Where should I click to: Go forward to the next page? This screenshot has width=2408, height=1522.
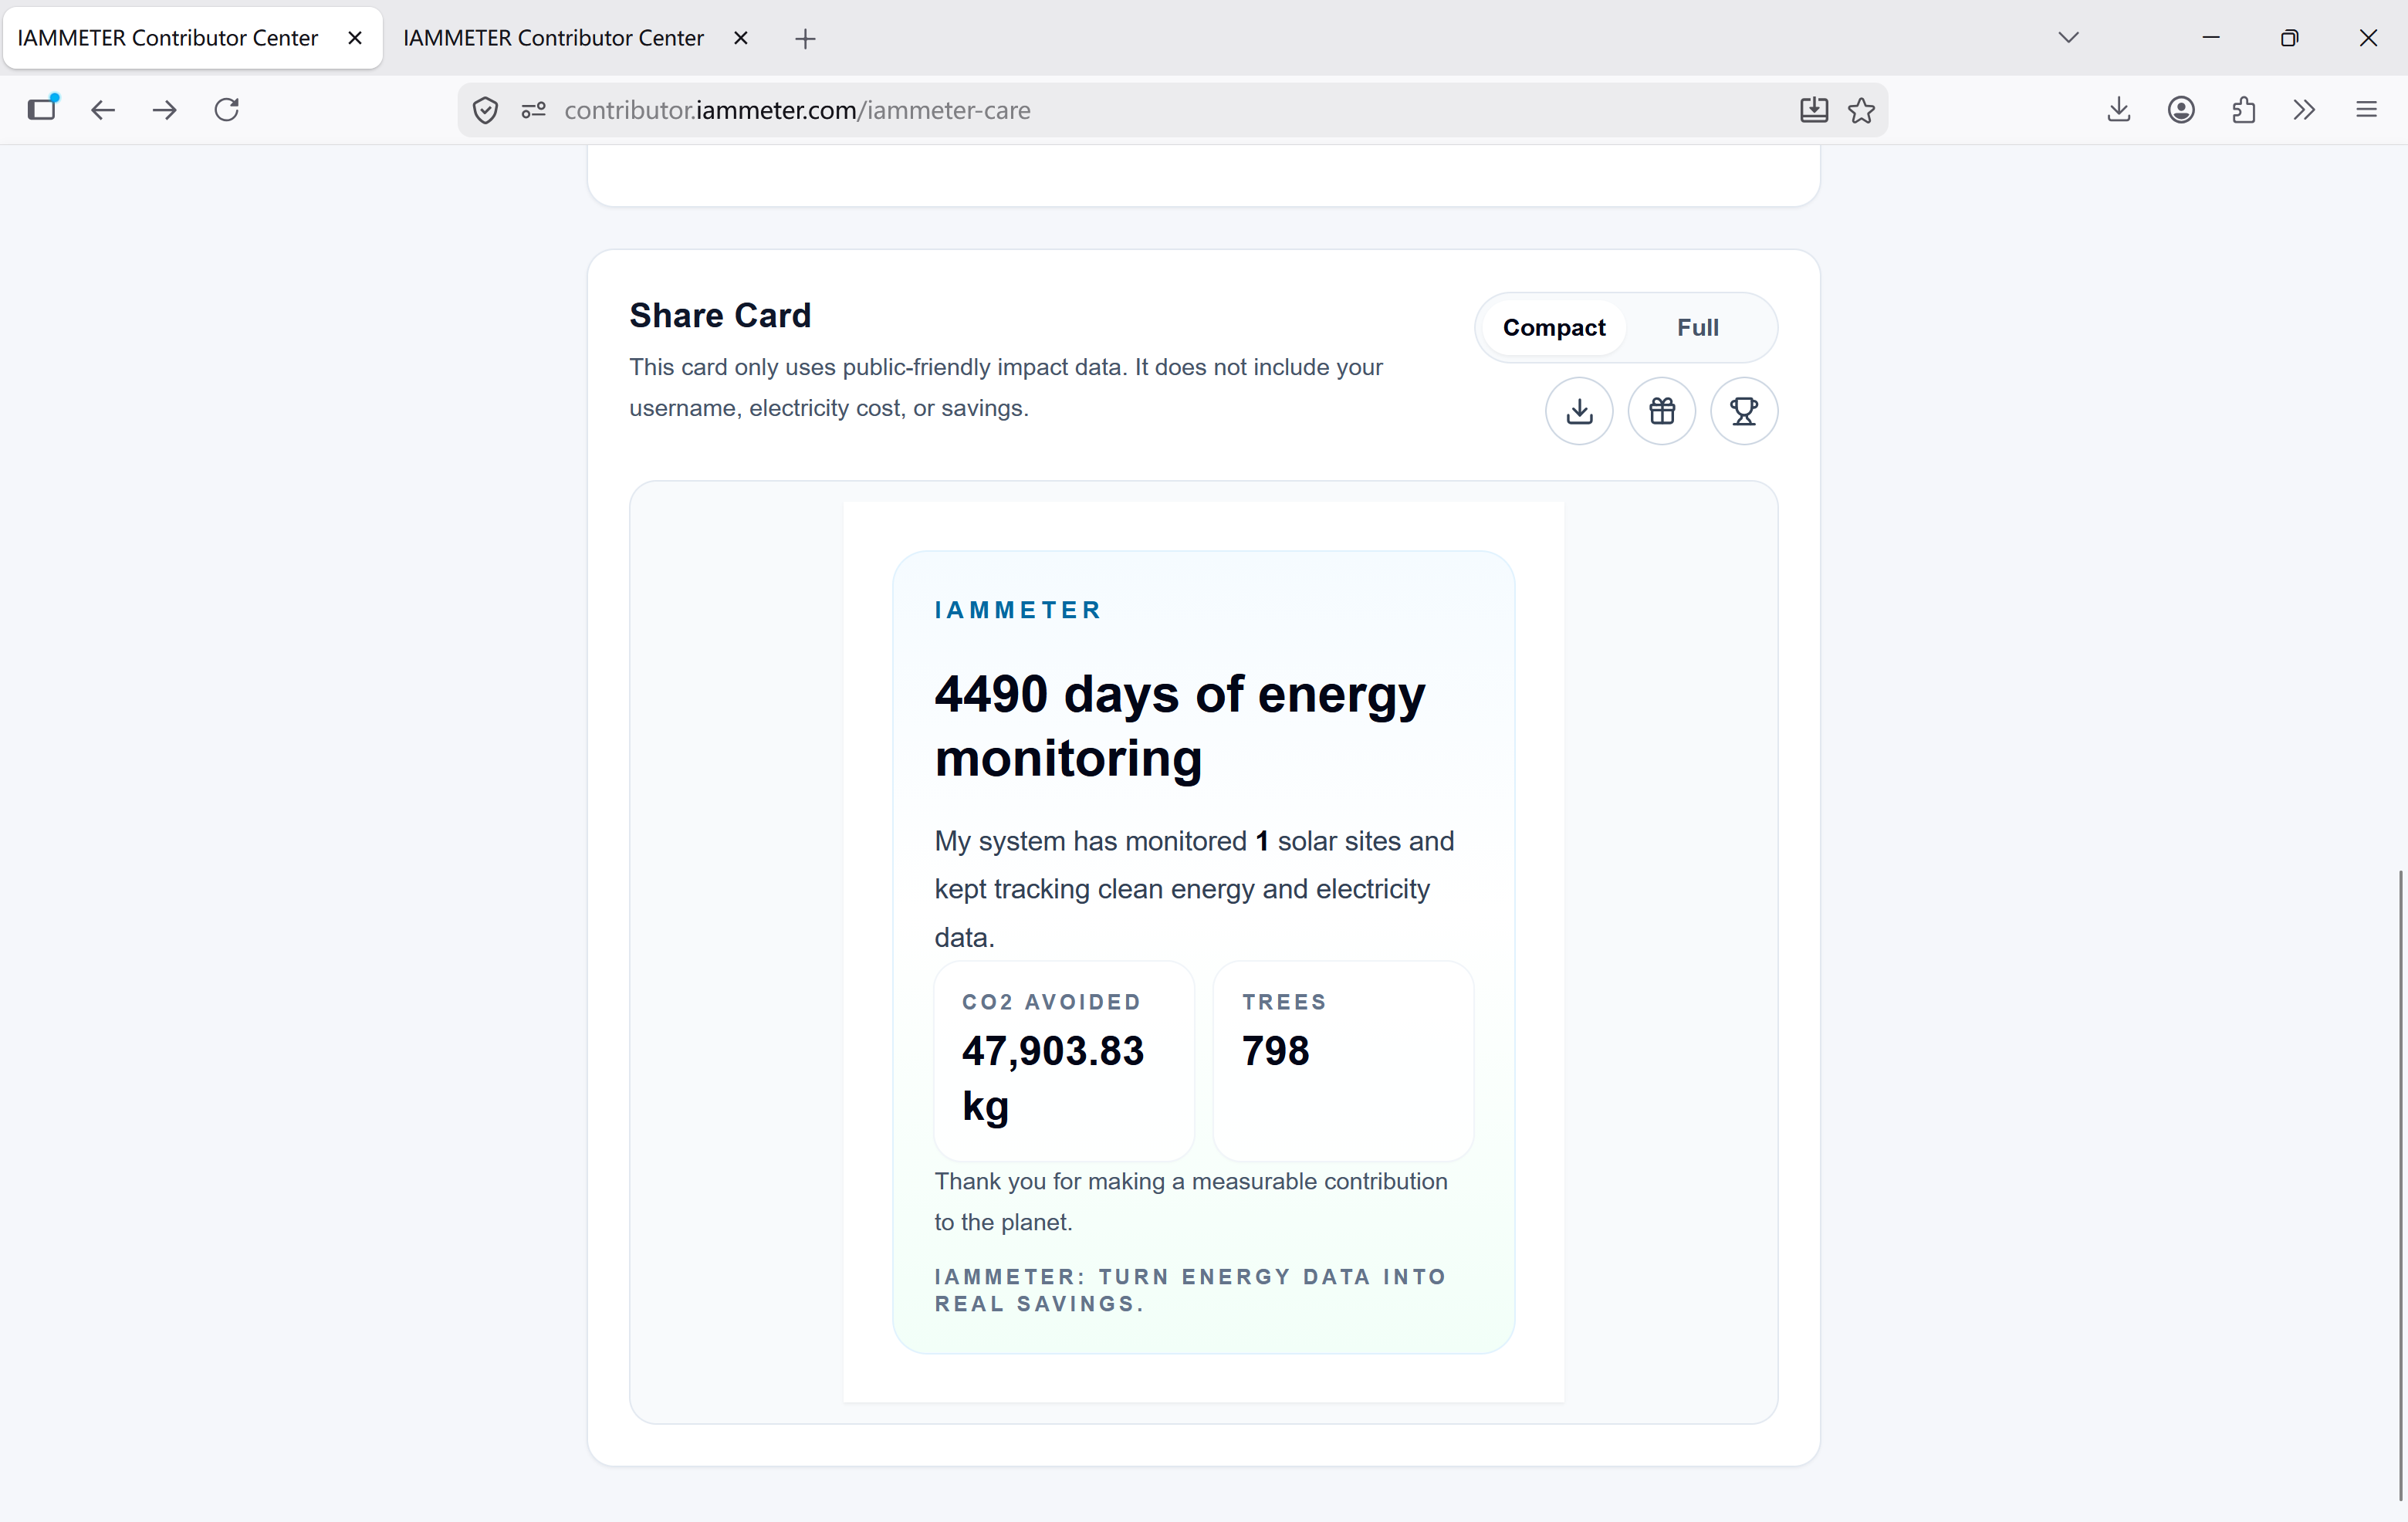165,110
